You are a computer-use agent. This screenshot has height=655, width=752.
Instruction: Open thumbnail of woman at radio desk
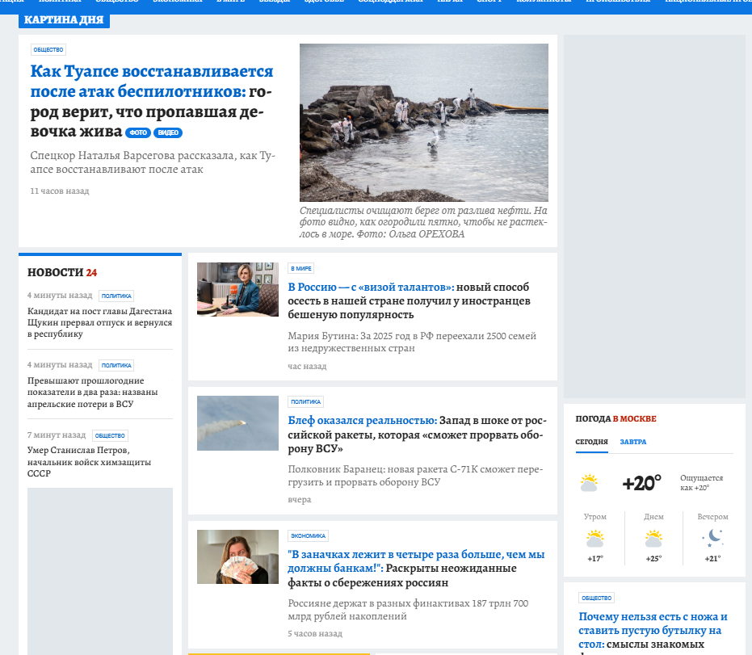click(x=237, y=290)
